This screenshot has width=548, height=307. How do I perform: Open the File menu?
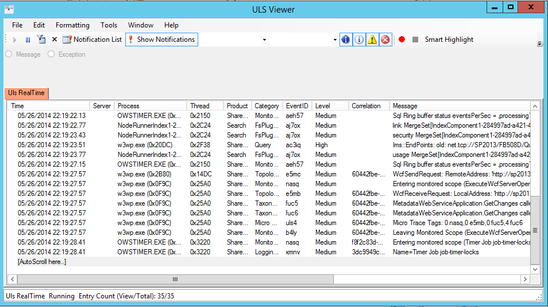click(17, 25)
